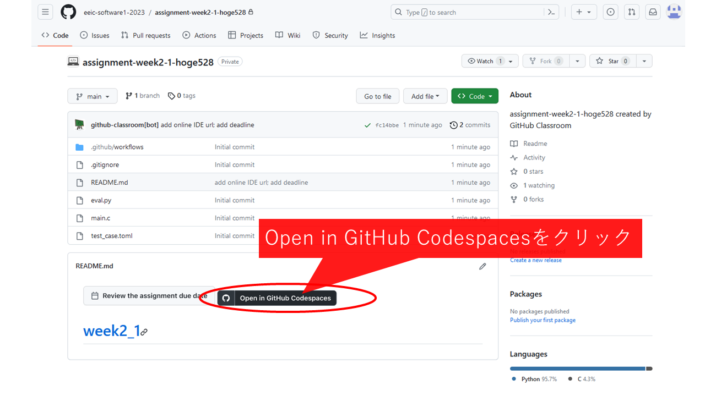Open the hamburger navigation menu
This screenshot has height=396, width=705.
(x=45, y=12)
